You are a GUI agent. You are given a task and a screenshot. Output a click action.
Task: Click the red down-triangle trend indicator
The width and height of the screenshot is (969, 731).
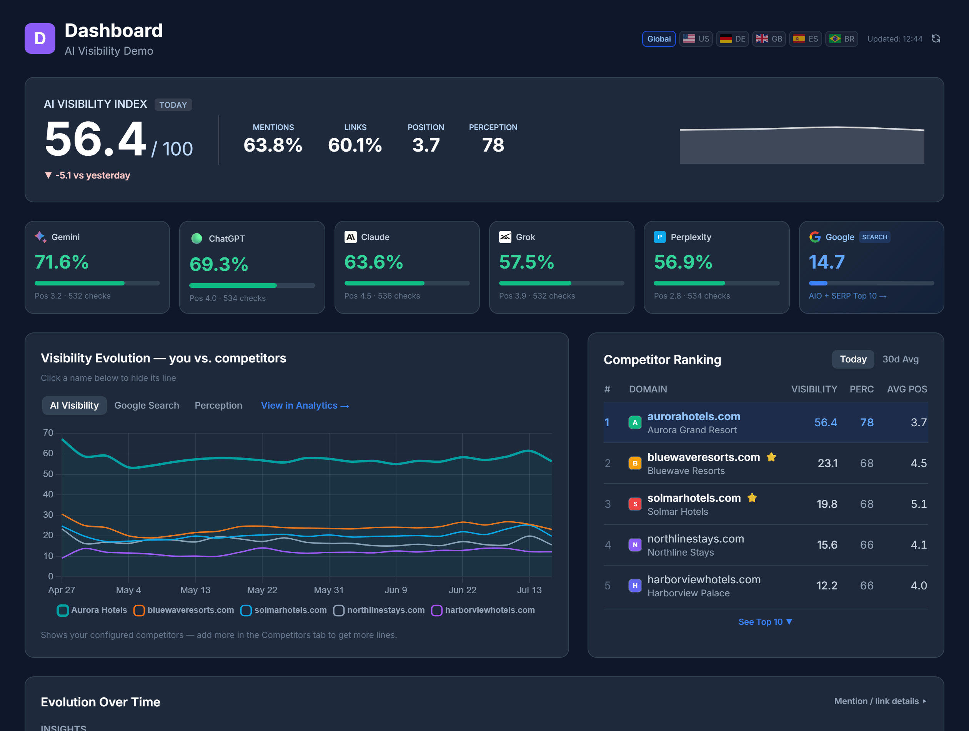tap(48, 175)
